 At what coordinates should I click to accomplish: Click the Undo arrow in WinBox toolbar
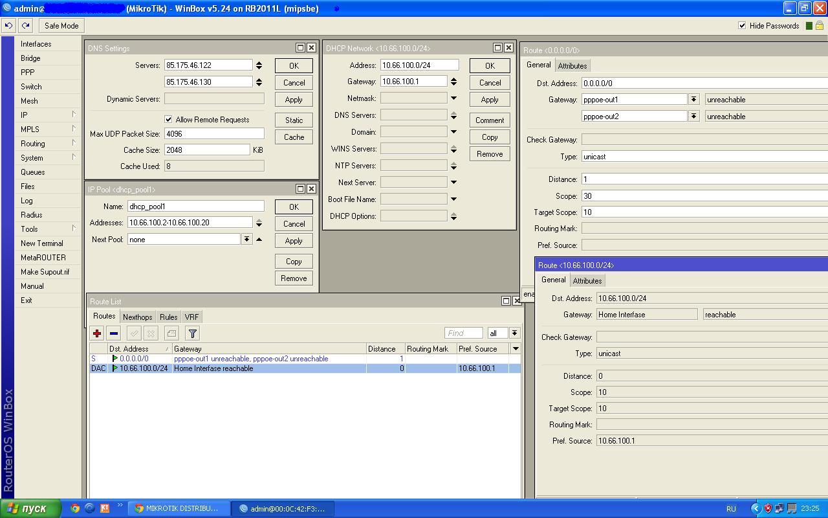9,26
